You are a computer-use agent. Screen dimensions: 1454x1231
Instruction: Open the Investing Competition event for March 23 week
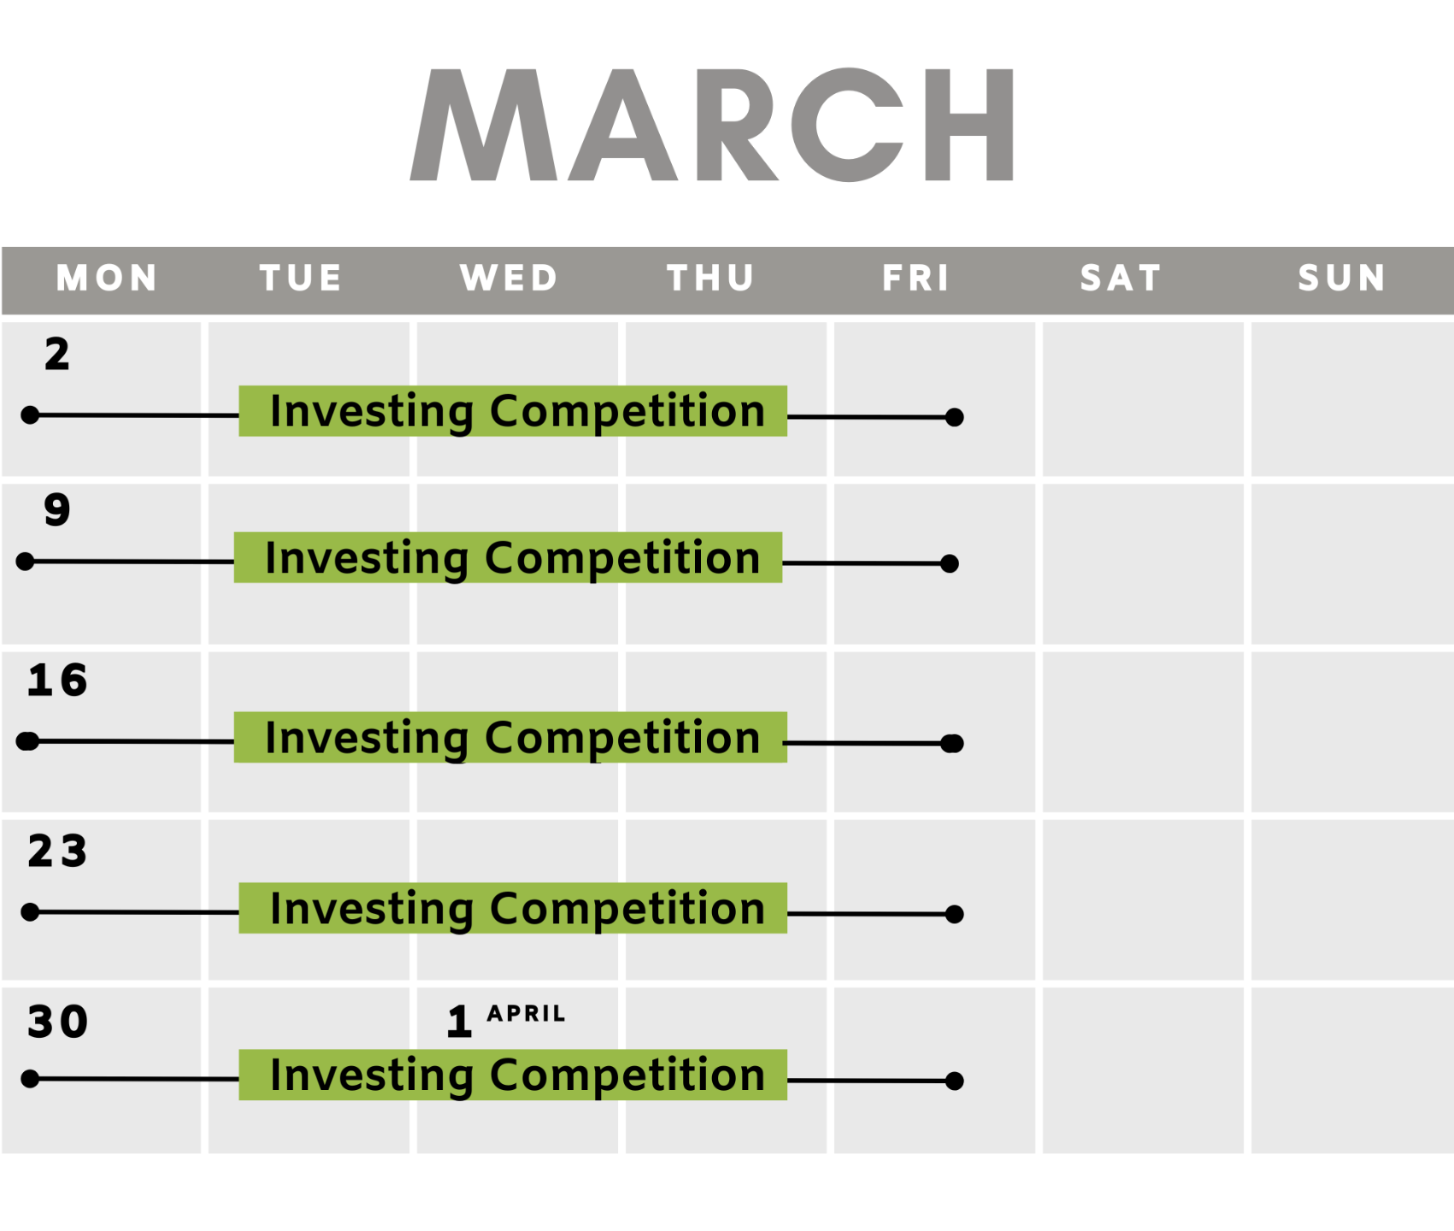pyautogui.click(x=513, y=908)
